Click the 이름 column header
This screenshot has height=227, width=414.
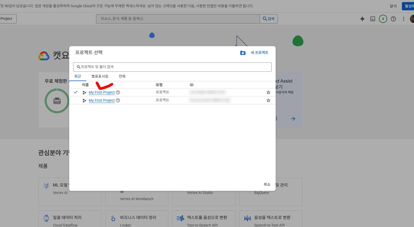[x=85, y=85]
